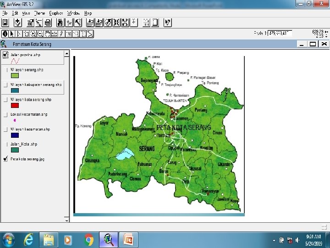Click Zoom to Selected icon
Viewport: 330px width, 248px height.
108,23
